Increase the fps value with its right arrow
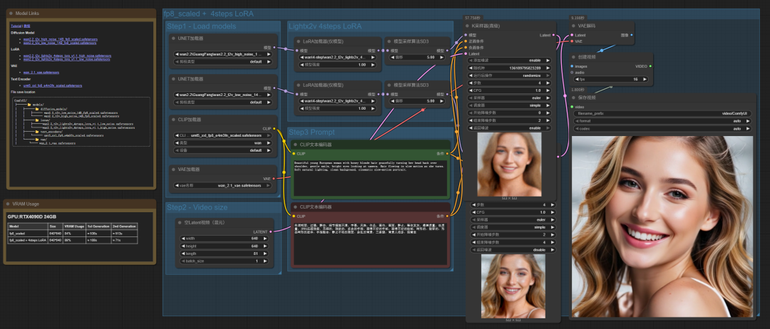This screenshot has width=770, height=329. pyautogui.click(x=645, y=79)
